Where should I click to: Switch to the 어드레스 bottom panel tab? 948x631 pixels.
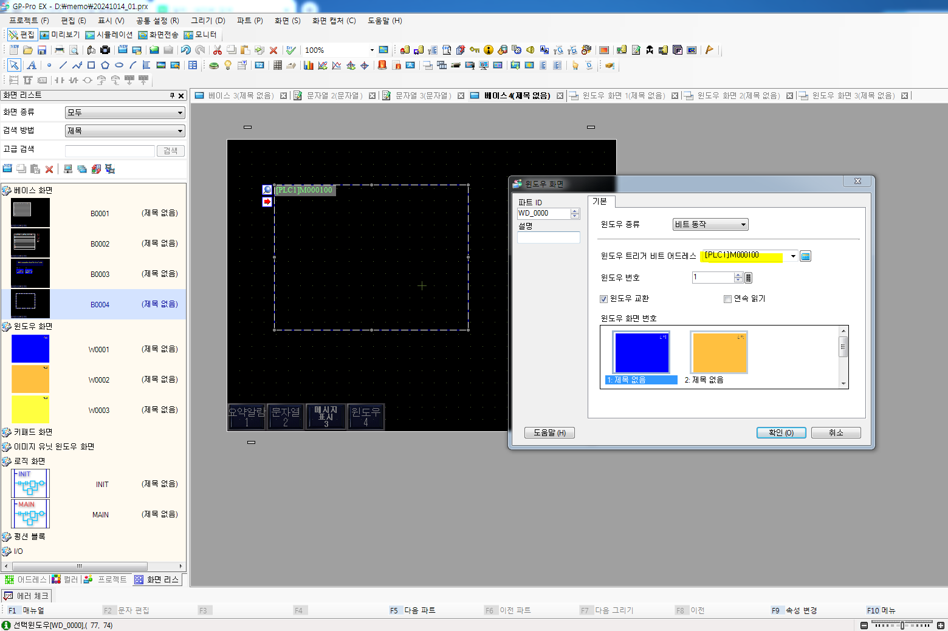[x=26, y=579]
